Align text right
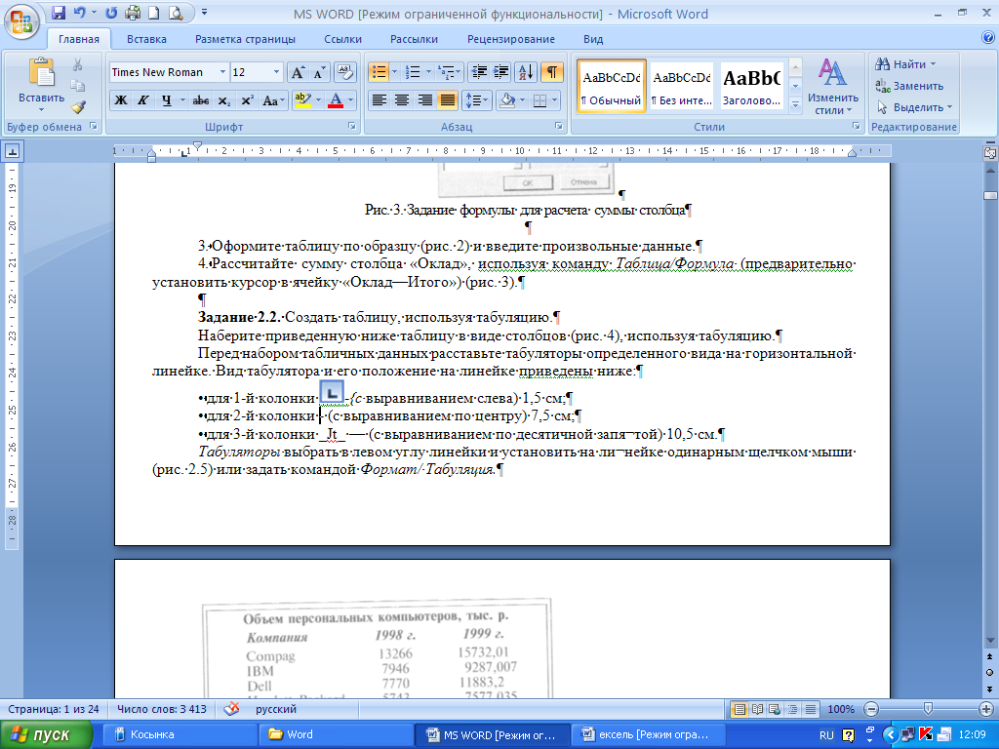Image resolution: width=999 pixels, height=749 pixels. tap(425, 100)
